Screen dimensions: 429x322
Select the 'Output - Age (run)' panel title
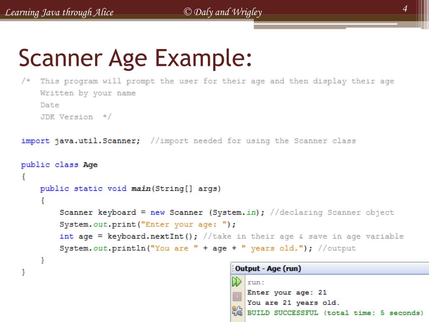(x=268, y=268)
